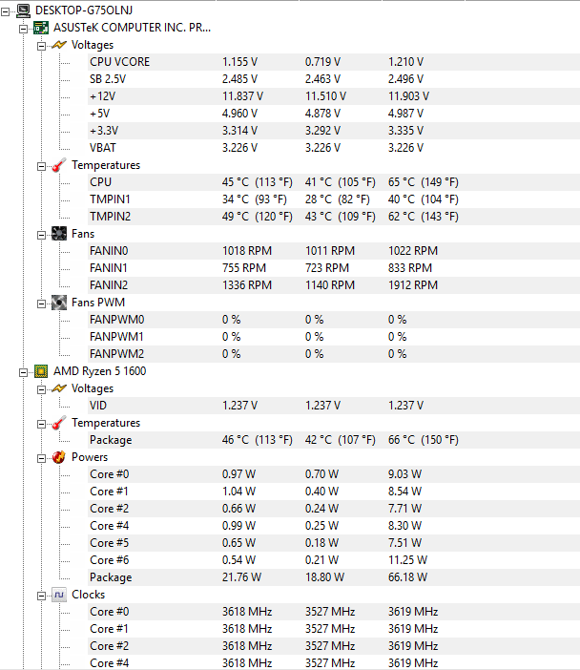Click the Ryzen Voltages lightning icon

click(59, 388)
